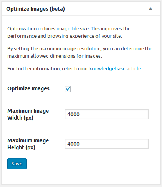Click the Maximum Image Width (px) label
The height and width of the screenshot is (187, 162).
[x=28, y=114]
